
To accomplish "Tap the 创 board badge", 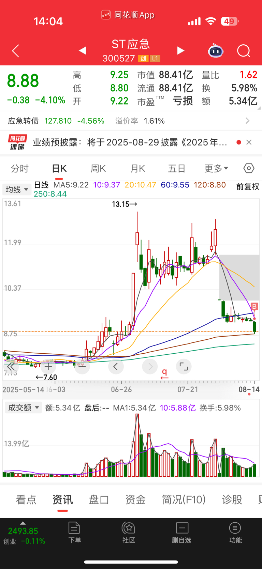I will coord(143,59).
